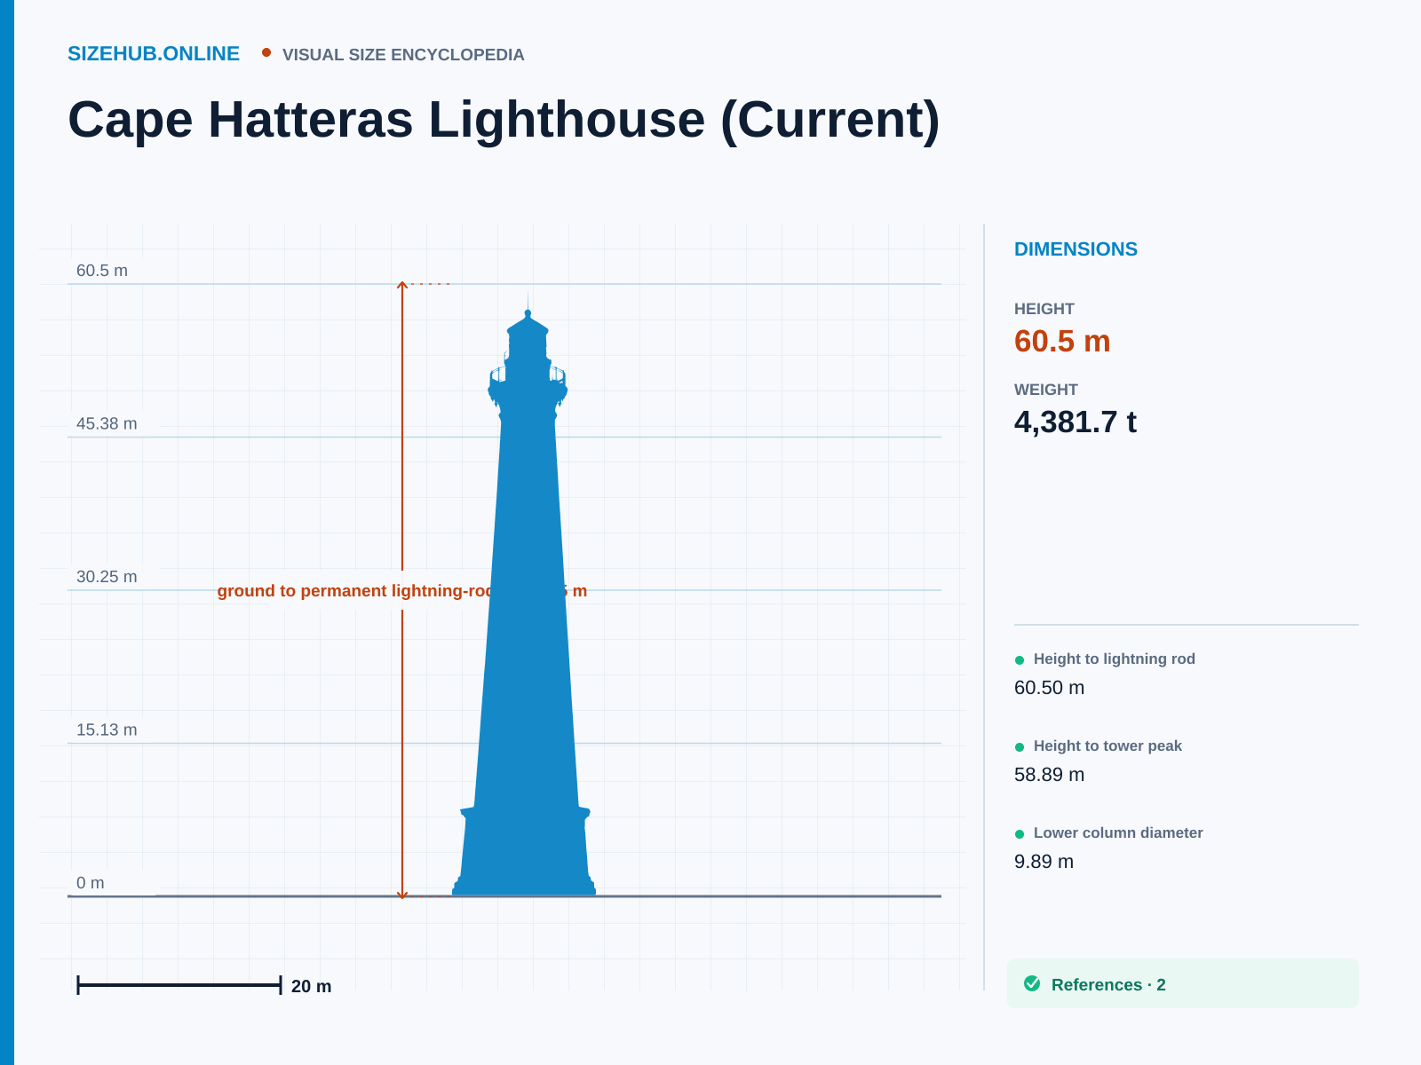Click the Height to tower peak label
Screen dimensions: 1421x1065
(x=1107, y=745)
